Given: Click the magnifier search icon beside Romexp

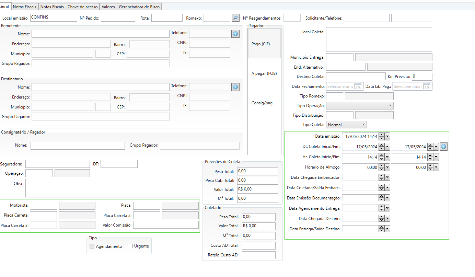Looking at the screenshot, I should tap(235, 18).
